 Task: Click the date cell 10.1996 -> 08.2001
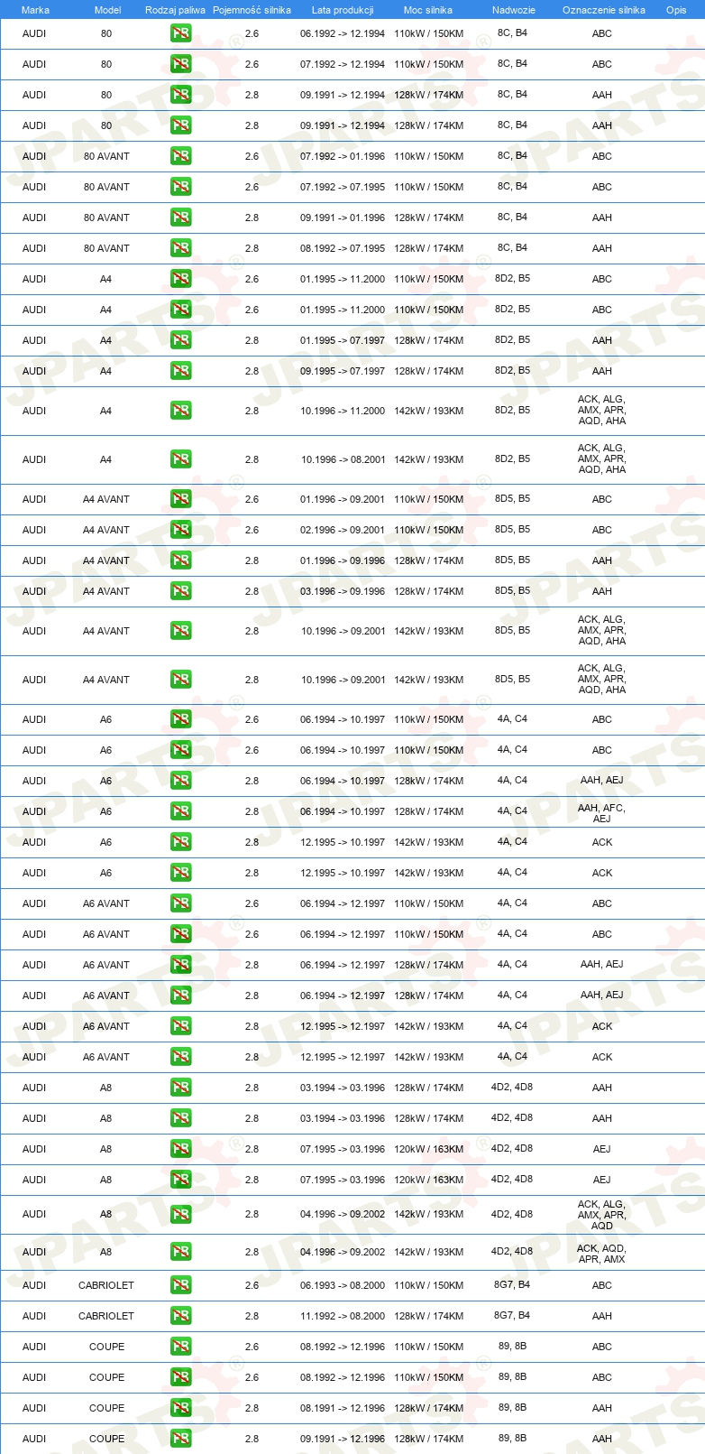tap(343, 459)
